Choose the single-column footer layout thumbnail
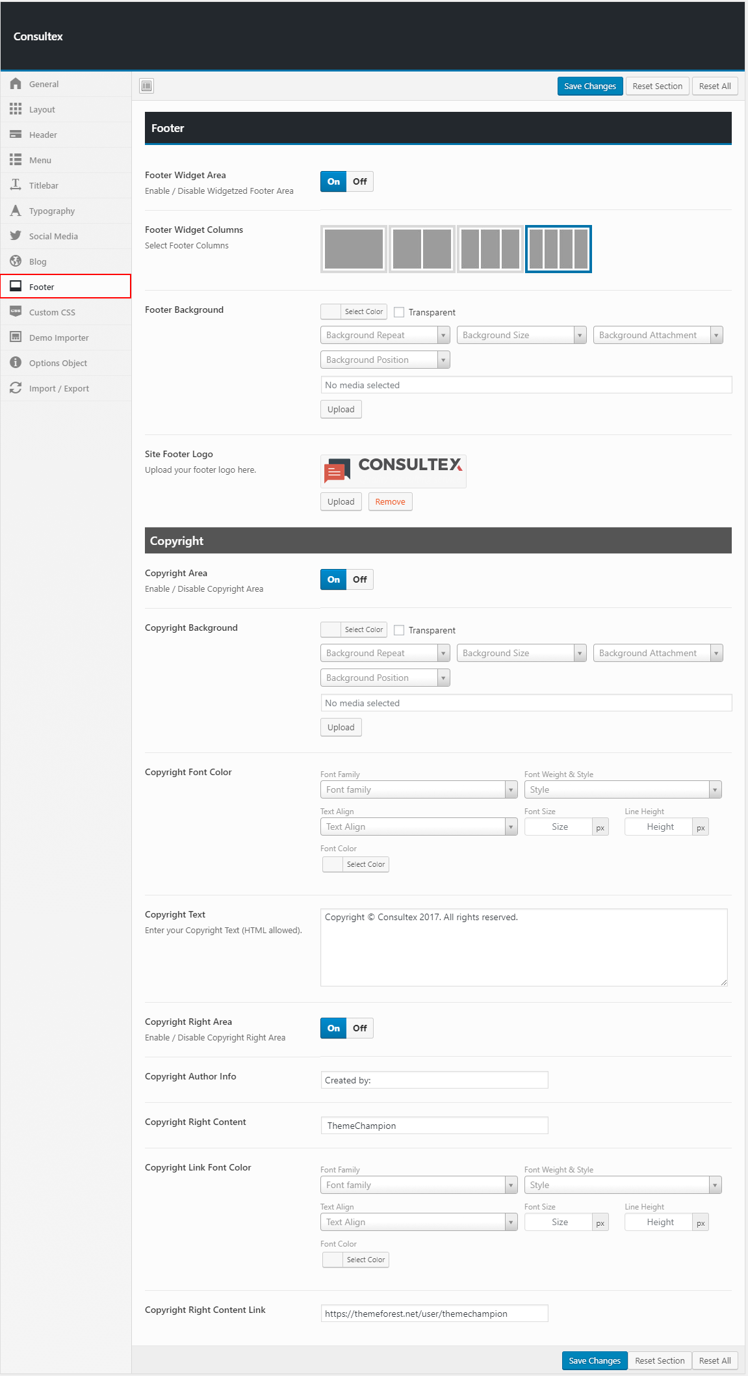 [354, 249]
